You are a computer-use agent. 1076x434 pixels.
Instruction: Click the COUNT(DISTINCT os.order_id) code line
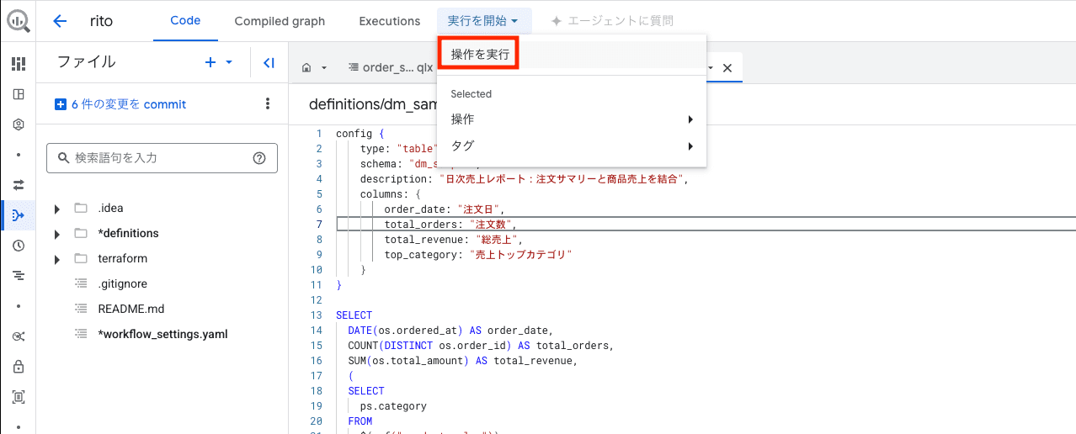pos(481,346)
